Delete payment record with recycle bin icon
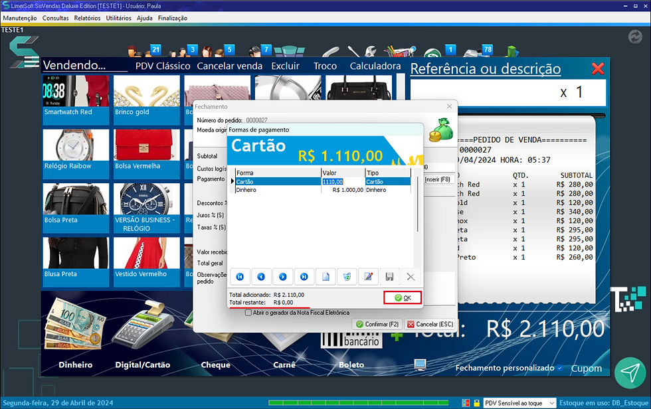Image resolution: width=651 pixels, height=409 pixels. [347, 277]
